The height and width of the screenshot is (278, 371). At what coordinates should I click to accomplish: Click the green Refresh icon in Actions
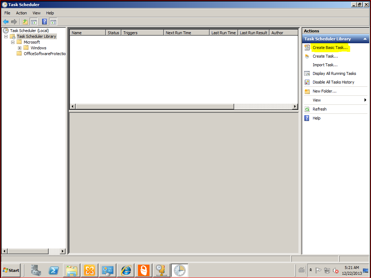[x=307, y=109]
